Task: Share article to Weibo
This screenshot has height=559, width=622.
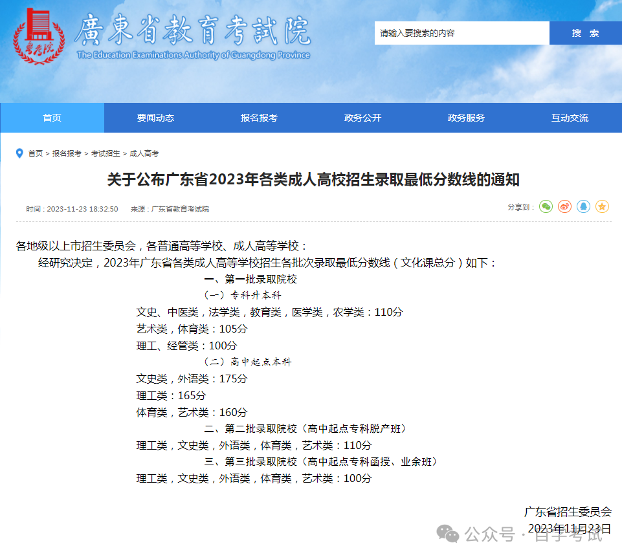Action: [564, 206]
